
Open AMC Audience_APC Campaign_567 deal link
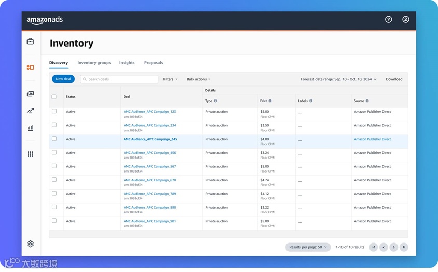pos(150,166)
